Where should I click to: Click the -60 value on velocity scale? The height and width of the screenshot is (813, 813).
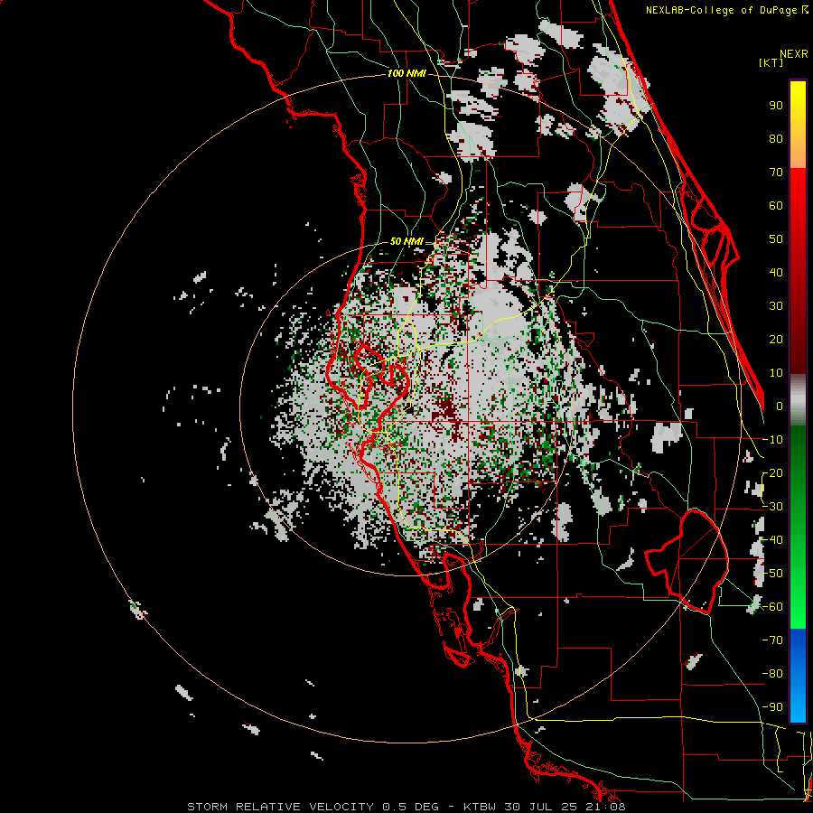(772, 607)
